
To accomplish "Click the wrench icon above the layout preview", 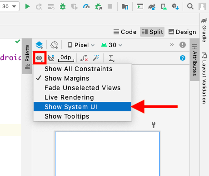I will click(154, 125).
